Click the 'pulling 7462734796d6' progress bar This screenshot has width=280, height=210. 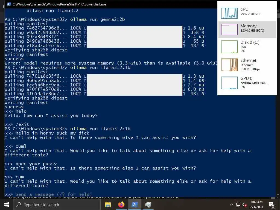pos(135,28)
